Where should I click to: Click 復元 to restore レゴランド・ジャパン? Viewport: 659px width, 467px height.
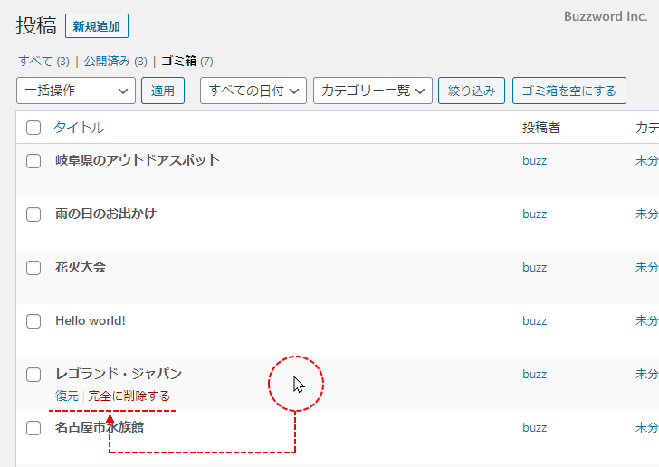(x=67, y=396)
